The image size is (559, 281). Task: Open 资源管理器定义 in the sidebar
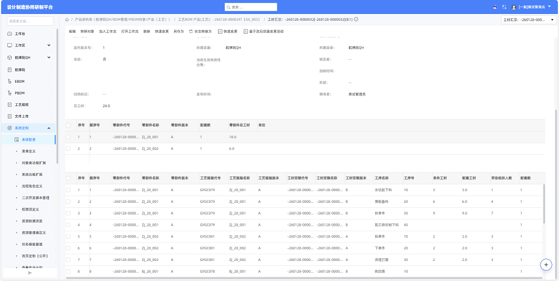[x=34, y=232]
